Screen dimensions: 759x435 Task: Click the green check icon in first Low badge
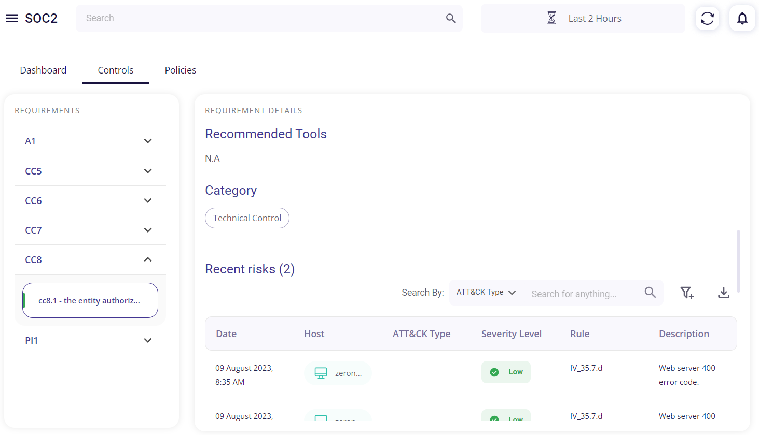click(x=494, y=372)
